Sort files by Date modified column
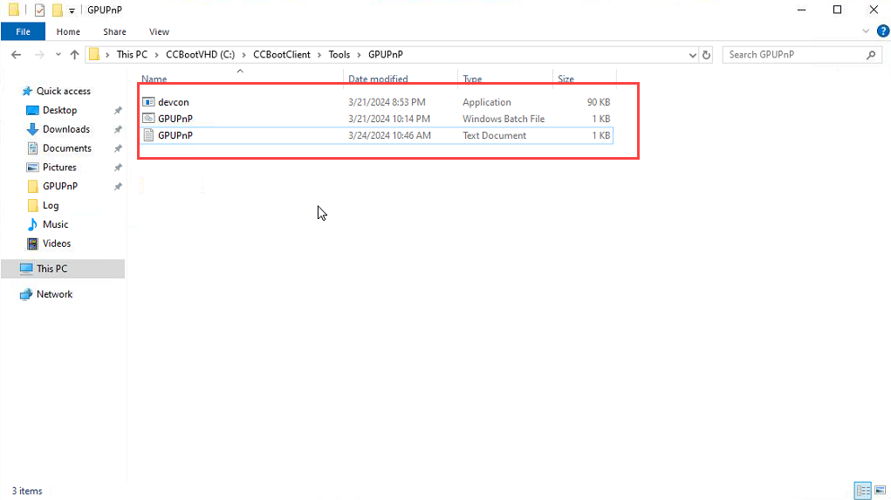This screenshot has height=500, width=891. (x=378, y=79)
